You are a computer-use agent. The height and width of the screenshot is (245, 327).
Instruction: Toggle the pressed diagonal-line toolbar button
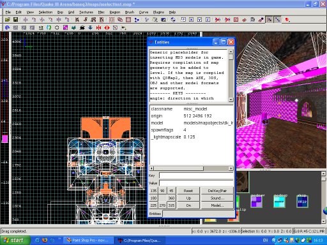click(277, 20)
